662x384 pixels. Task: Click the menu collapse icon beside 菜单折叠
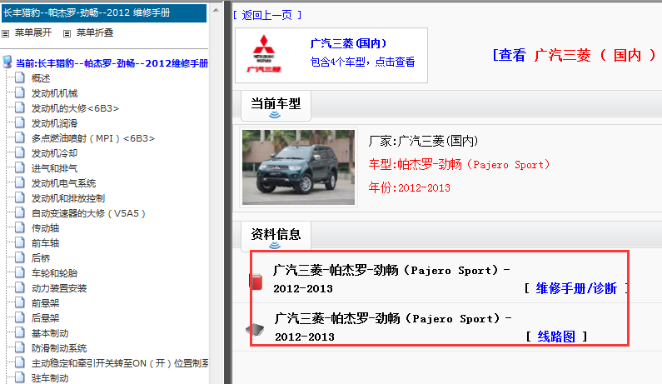[x=67, y=33]
